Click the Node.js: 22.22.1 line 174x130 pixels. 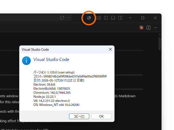(x=45, y=97)
